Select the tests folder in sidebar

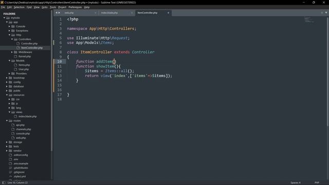[16, 146]
